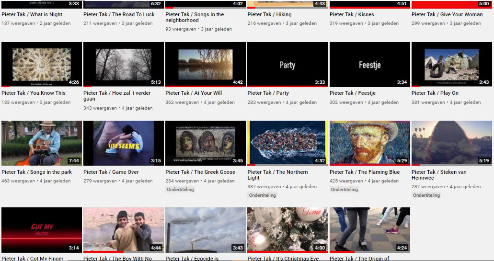This screenshot has width=494, height=261.
Task: Open 'Pieter Tak / Give Your Woman' title link
Action: click(x=447, y=15)
